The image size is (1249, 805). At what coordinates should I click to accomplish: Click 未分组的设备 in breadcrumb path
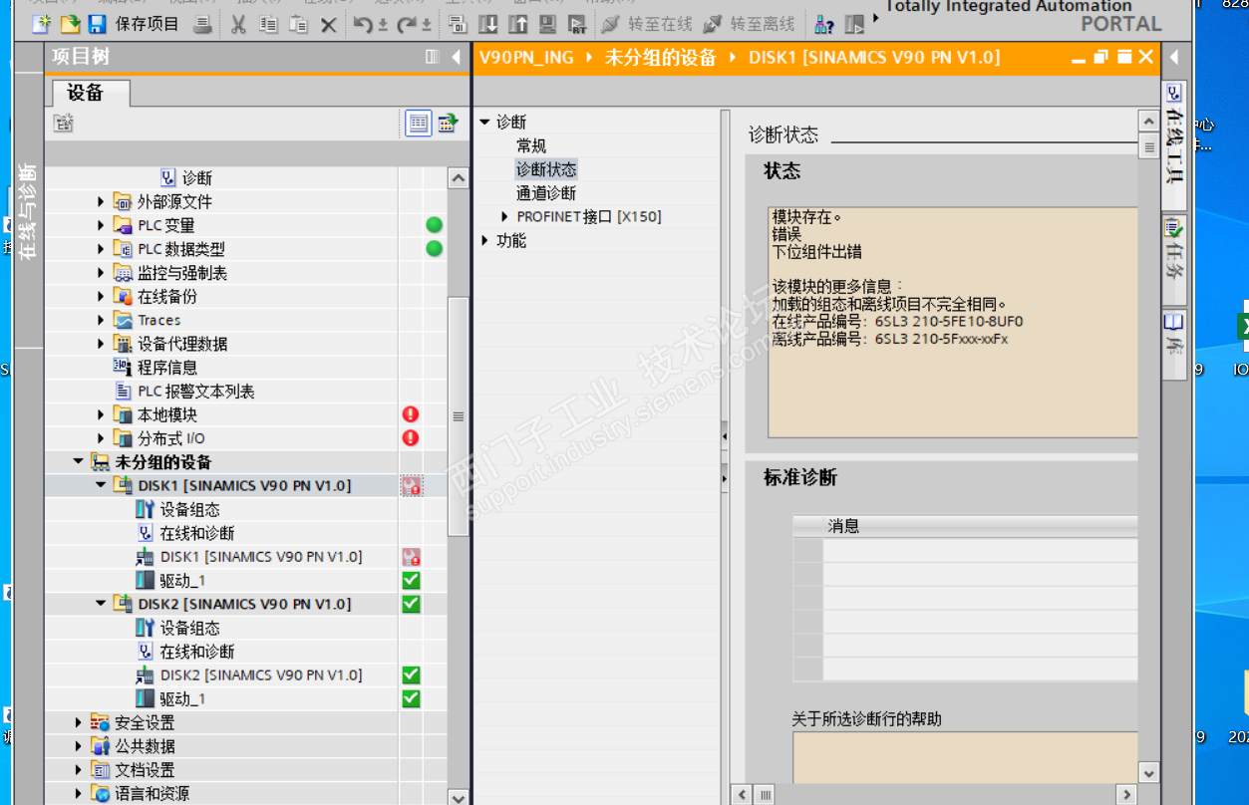[x=661, y=57]
